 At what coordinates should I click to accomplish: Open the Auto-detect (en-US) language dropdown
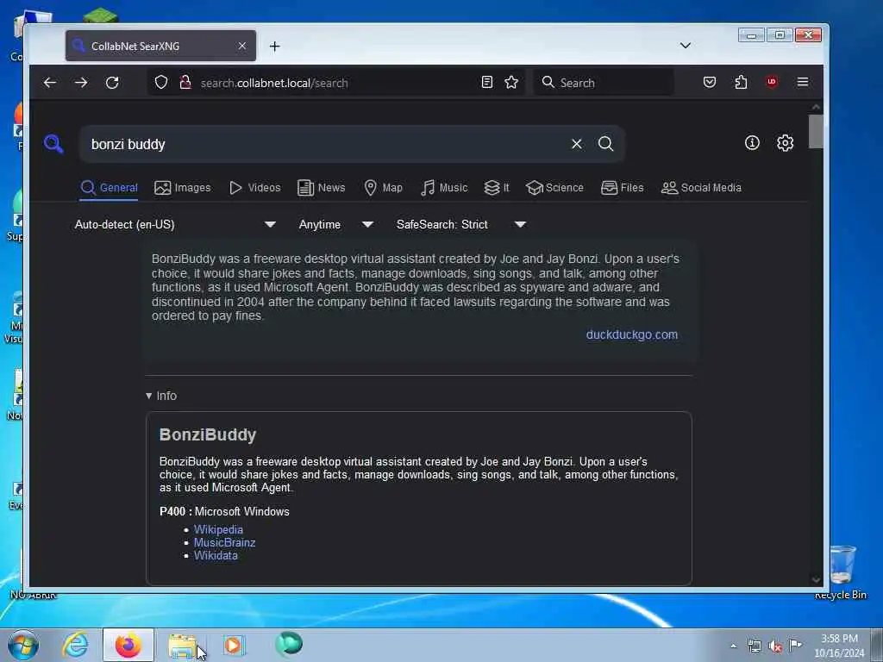pos(175,225)
